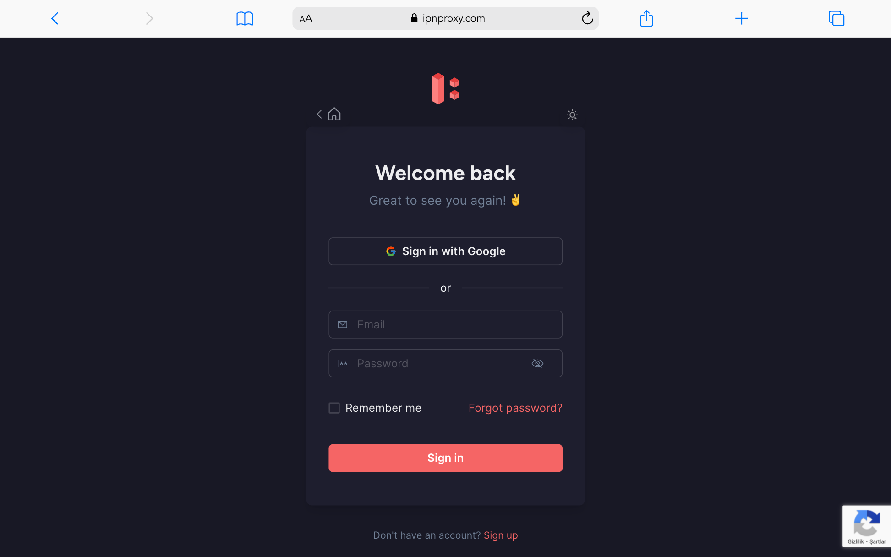Image resolution: width=891 pixels, height=557 pixels.
Task: Follow the Sign up link
Action: 501,535
